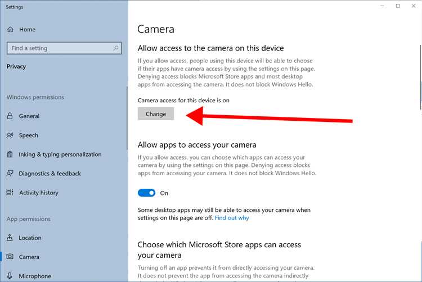This screenshot has height=282, width=422.
Task: Open the Speech privacy settings
Action: (x=28, y=135)
